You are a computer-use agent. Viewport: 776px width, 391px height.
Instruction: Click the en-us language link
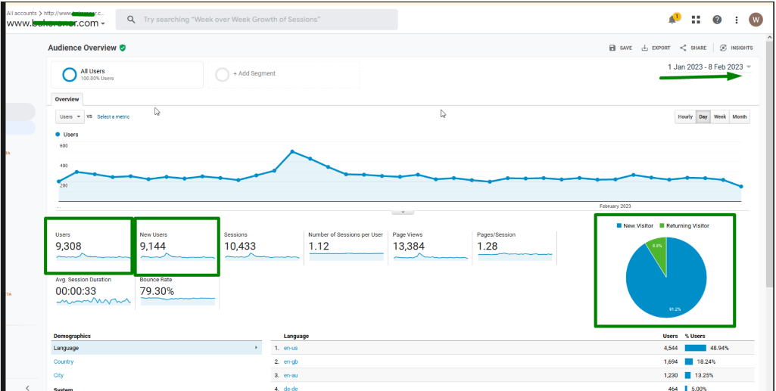(291, 348)
